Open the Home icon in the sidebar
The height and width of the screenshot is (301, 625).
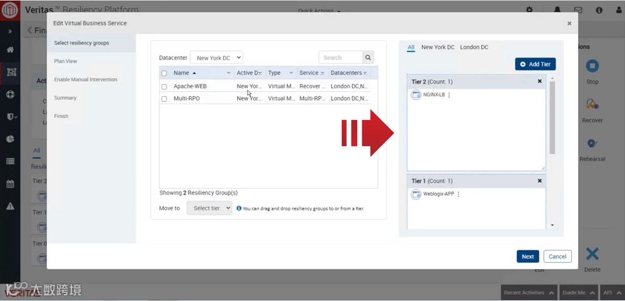(x=11, y=50)
